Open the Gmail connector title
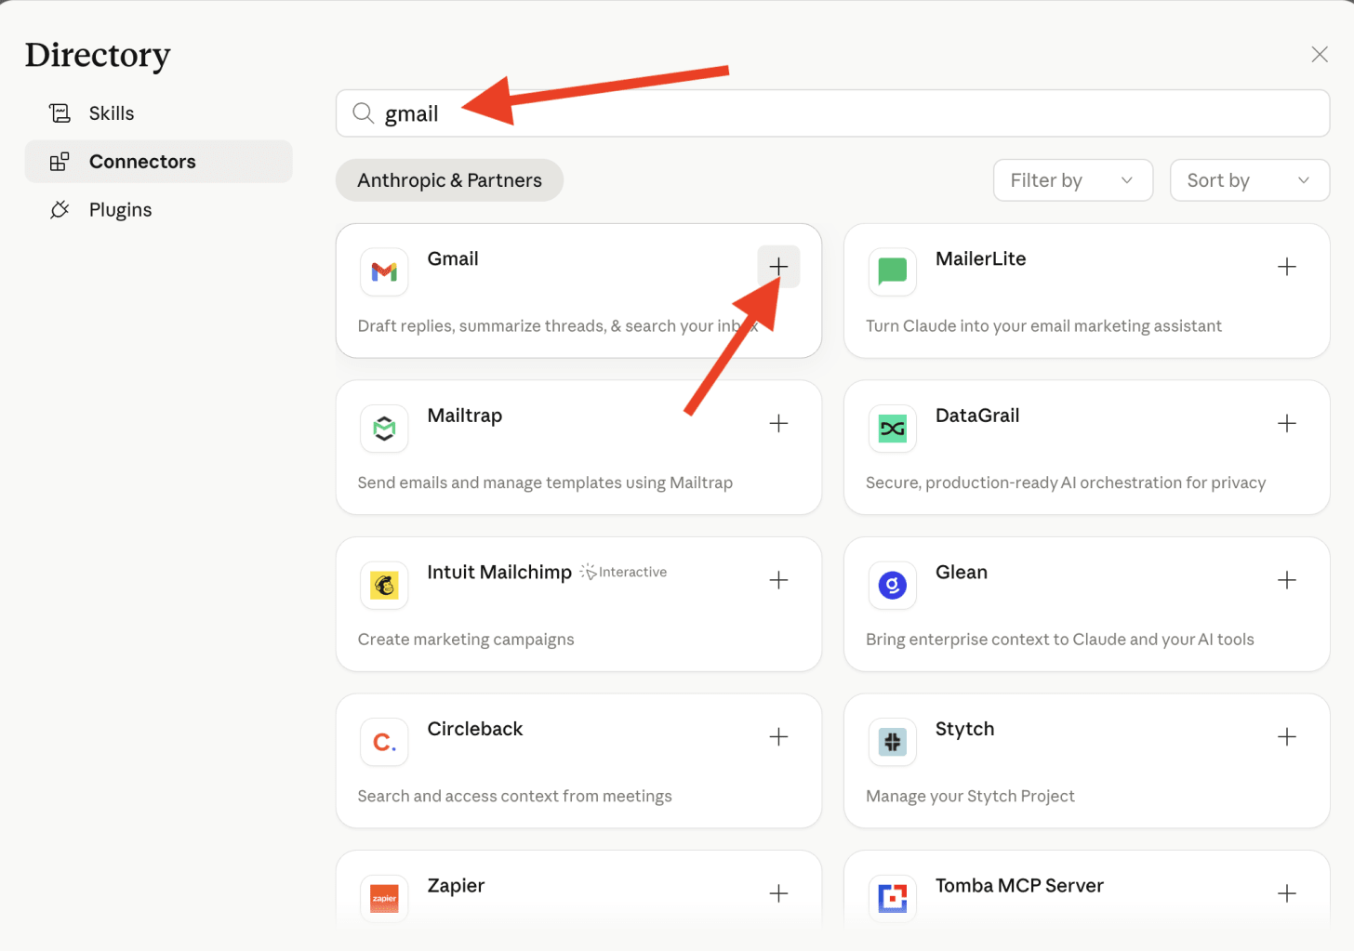Viewport: 1354px width, 951px height. coord(453,259)
